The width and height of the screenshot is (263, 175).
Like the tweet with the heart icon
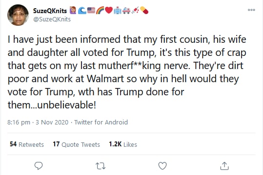click(x=162, y=166)
